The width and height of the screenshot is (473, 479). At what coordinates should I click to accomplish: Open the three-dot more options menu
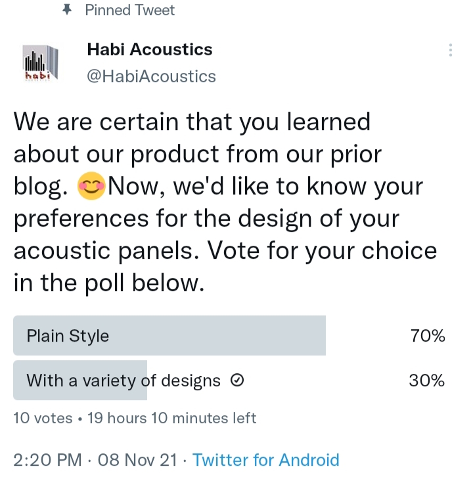(x=450, y=51)
